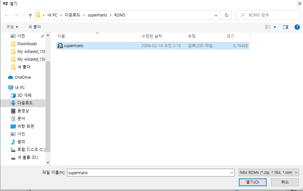Expand the chevron after 다운로드 breadcrumb
Viewport: 303px width, 191px height.
84,15
